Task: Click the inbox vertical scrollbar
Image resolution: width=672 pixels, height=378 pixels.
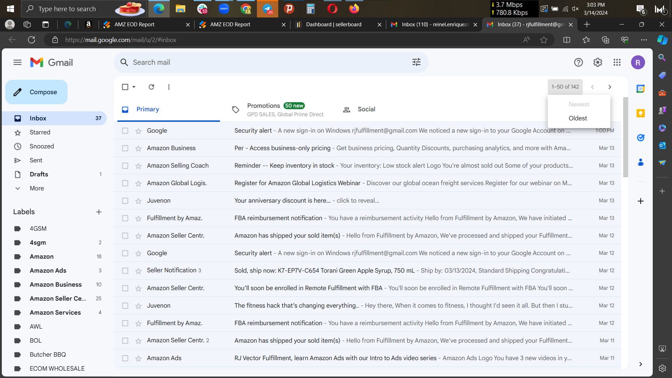Action: click(625, 137)
